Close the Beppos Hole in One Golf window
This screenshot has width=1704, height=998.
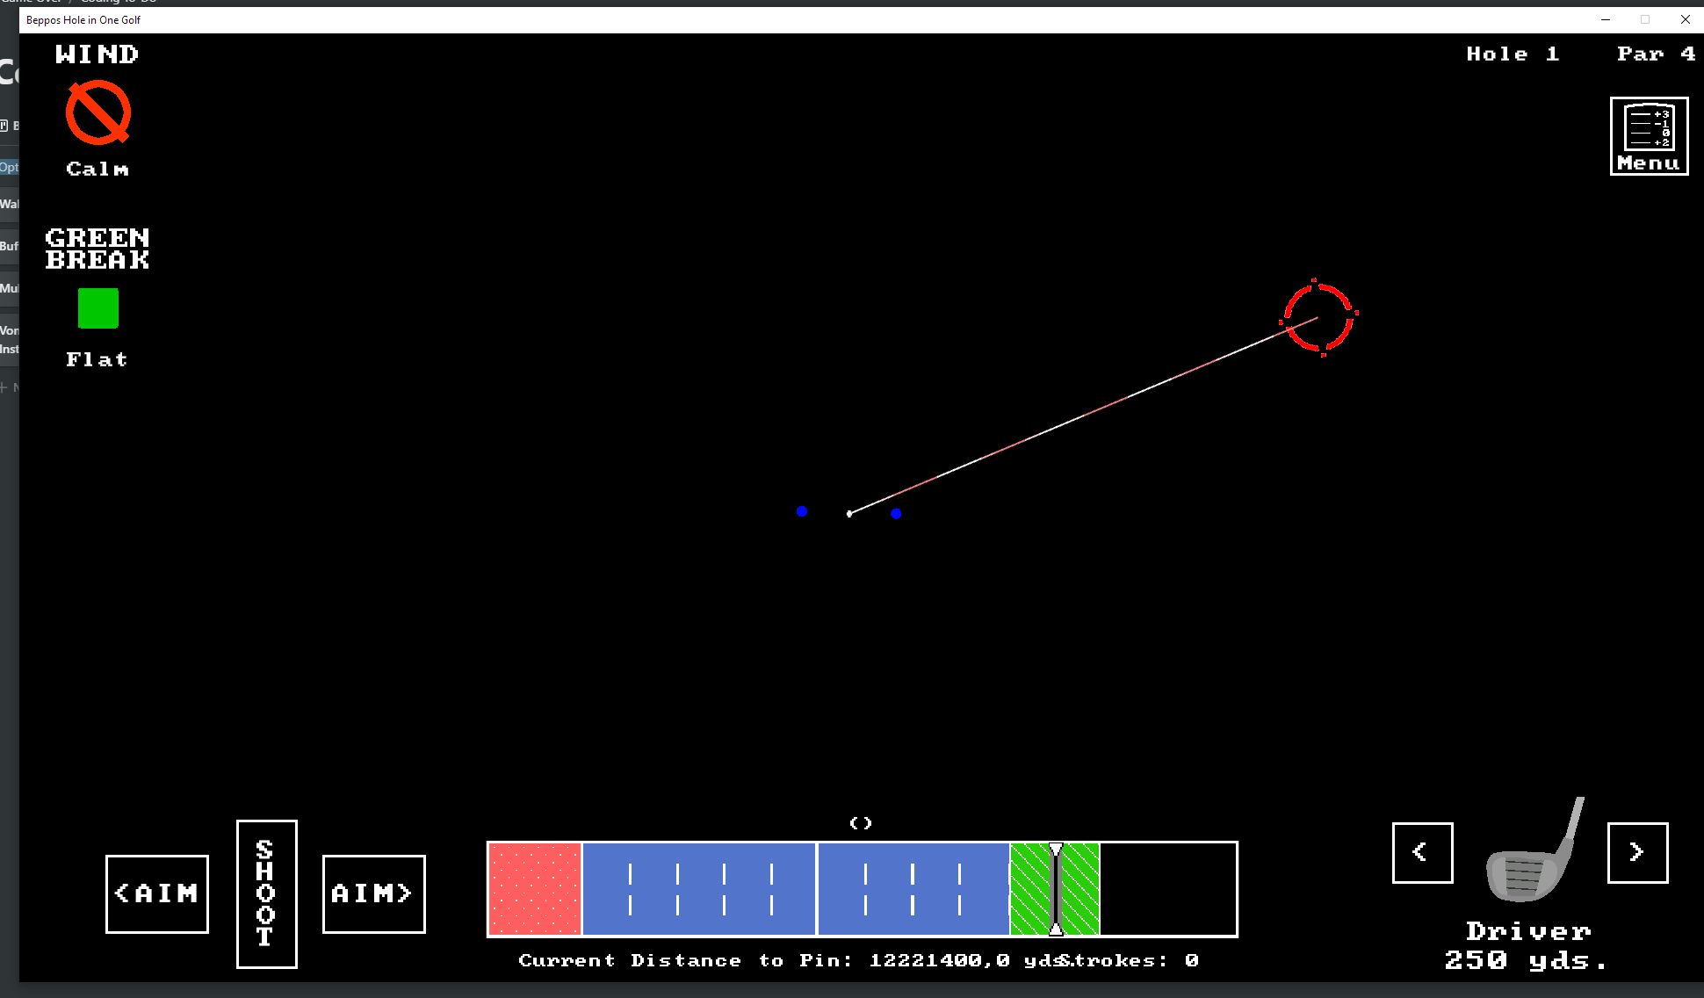pos(1685,19)
